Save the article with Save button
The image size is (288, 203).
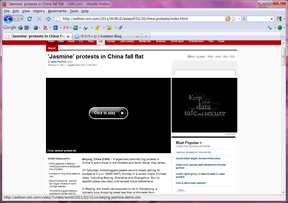pos(225,56)
